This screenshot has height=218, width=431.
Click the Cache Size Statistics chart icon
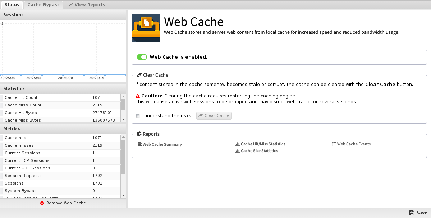click(x=237, y=151)
